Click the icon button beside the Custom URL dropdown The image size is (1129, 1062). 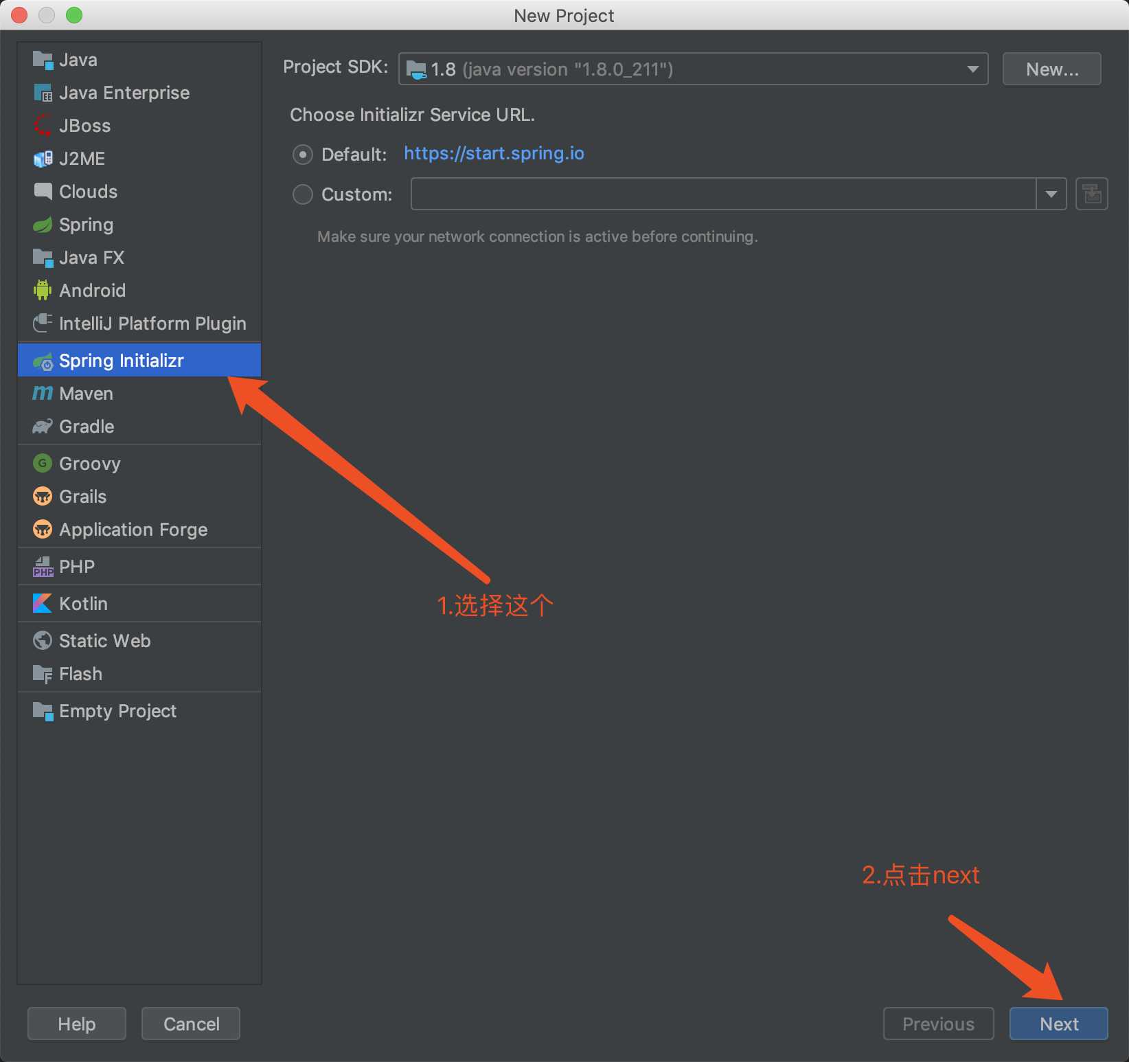click(x=1092, y=194)
